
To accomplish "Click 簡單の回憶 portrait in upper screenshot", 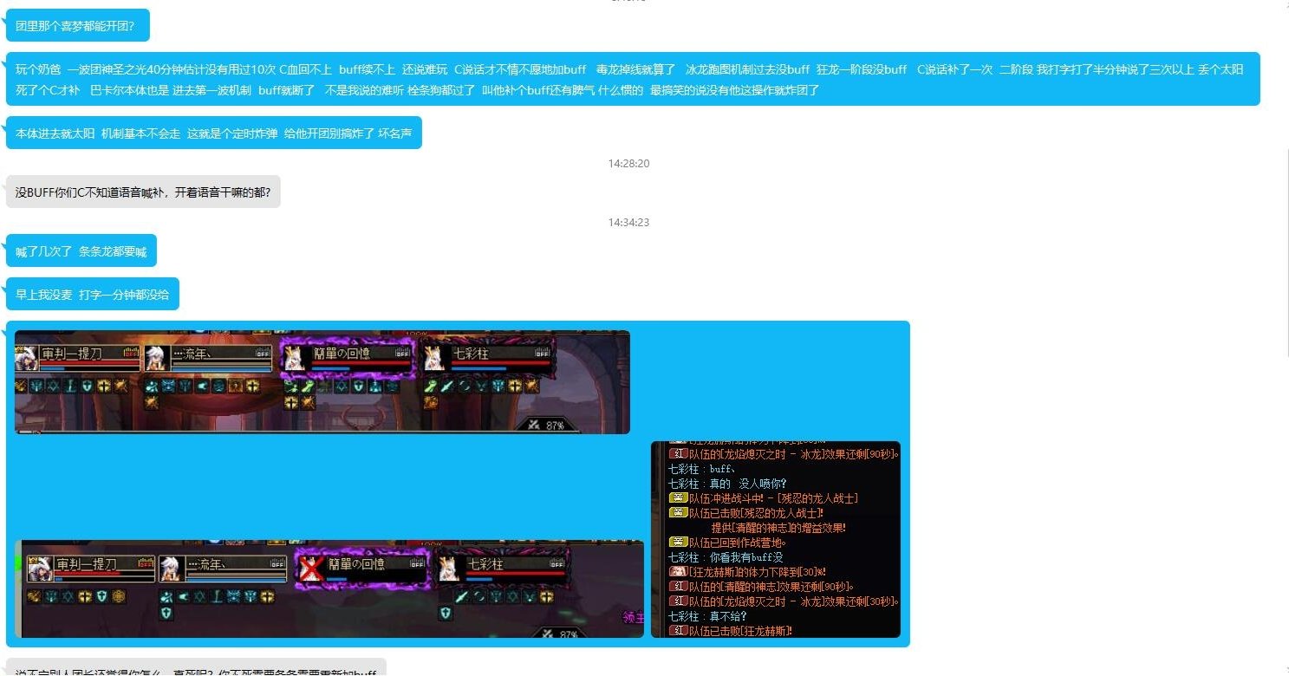I will (296, 357).
